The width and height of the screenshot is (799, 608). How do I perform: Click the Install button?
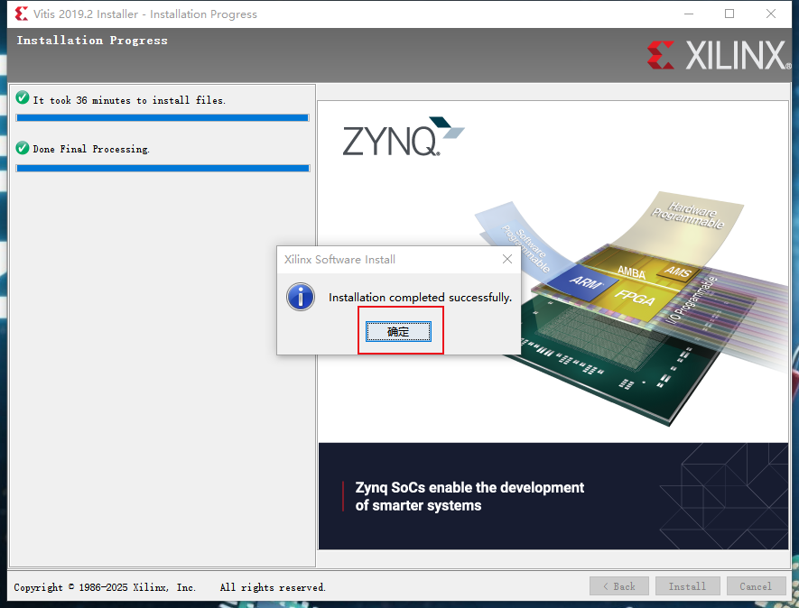coord(687,586)
